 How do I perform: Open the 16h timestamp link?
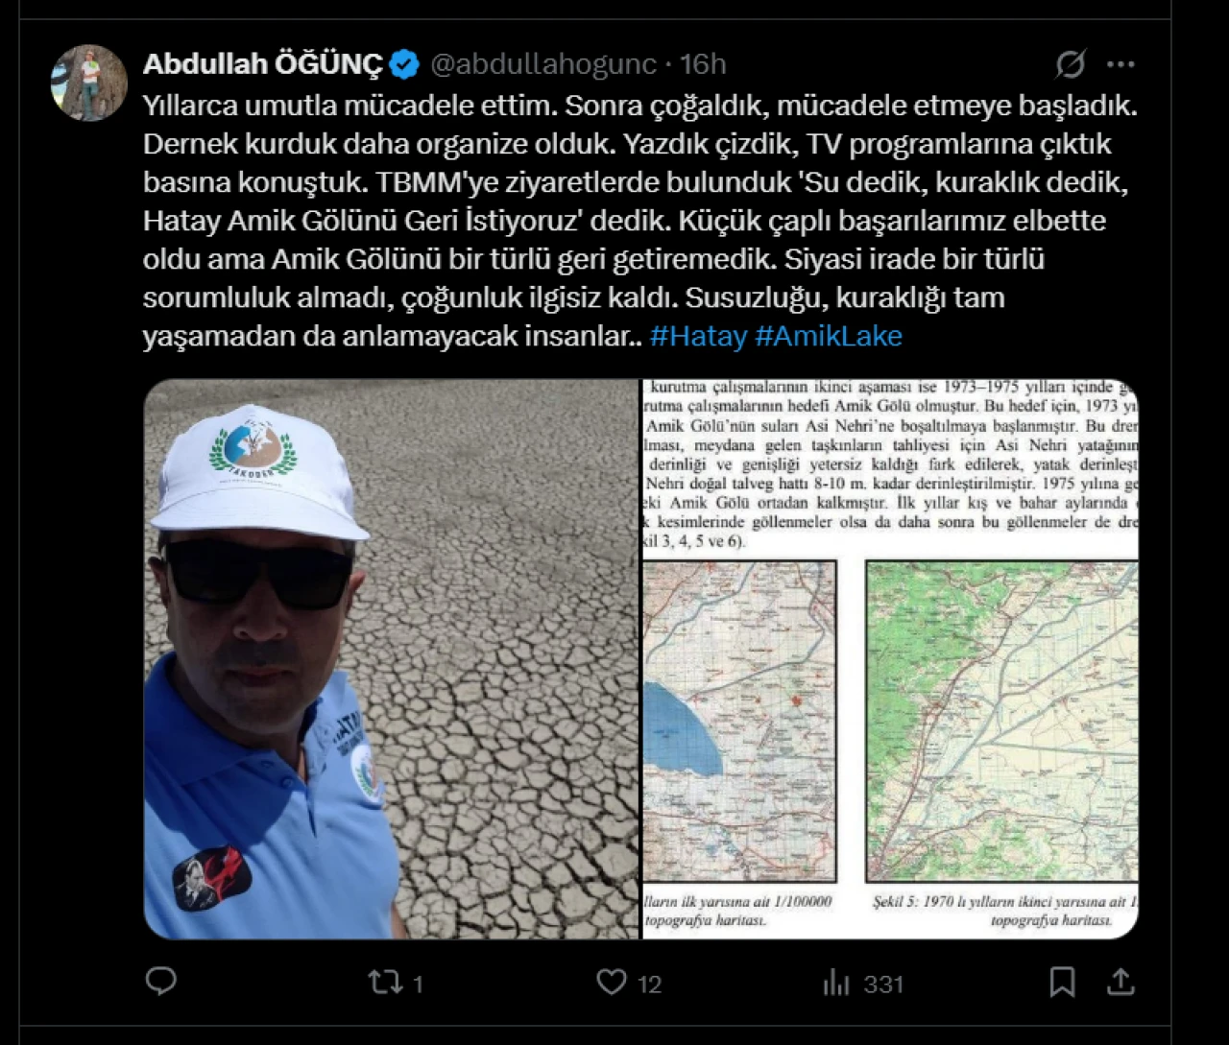[703, 64]
